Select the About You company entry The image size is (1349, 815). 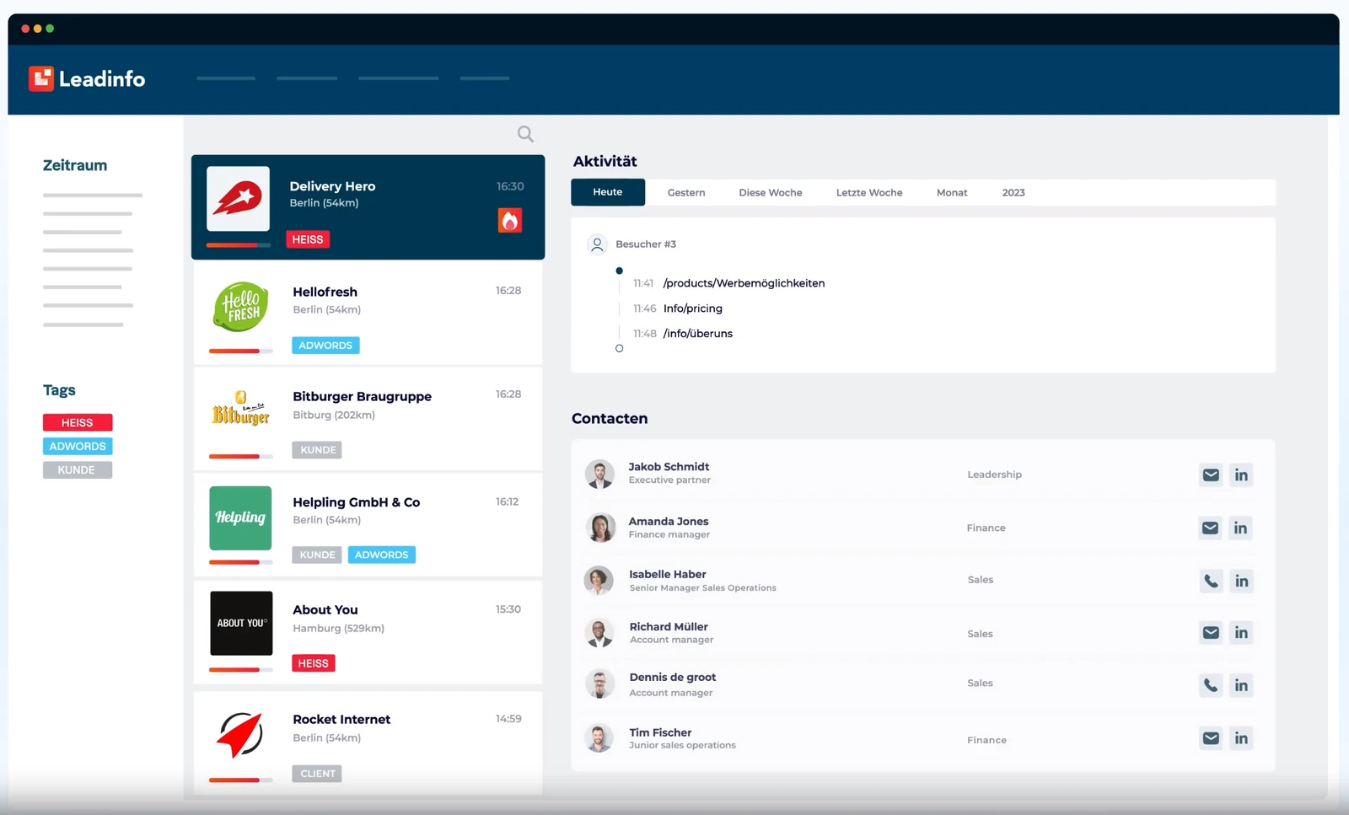click(368, 632)
